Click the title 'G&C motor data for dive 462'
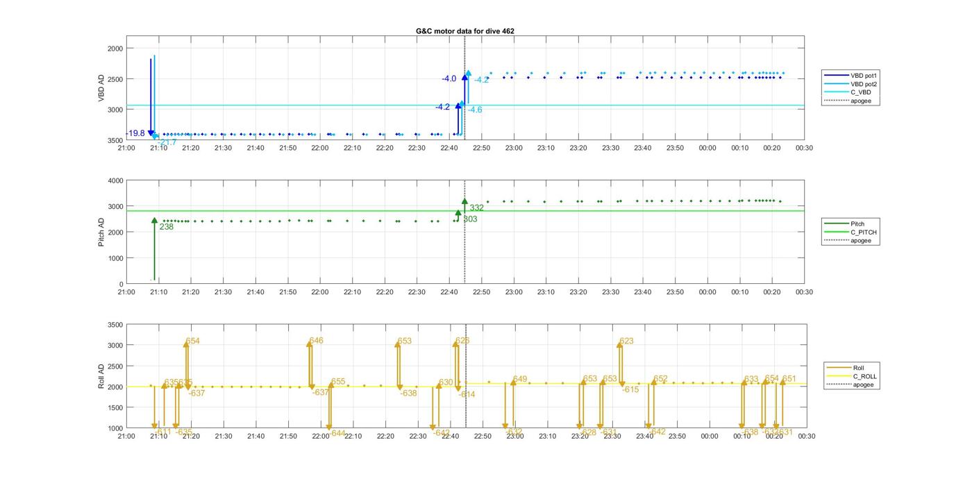 coord(464,31)
